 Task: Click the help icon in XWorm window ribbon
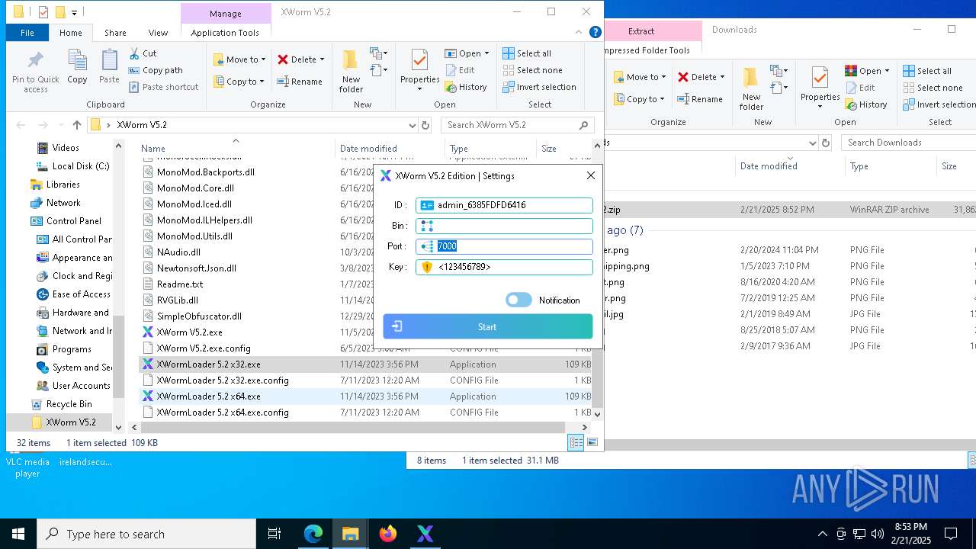pos(596,32)
